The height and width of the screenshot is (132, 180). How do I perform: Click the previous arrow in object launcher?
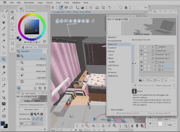point(77,126)
